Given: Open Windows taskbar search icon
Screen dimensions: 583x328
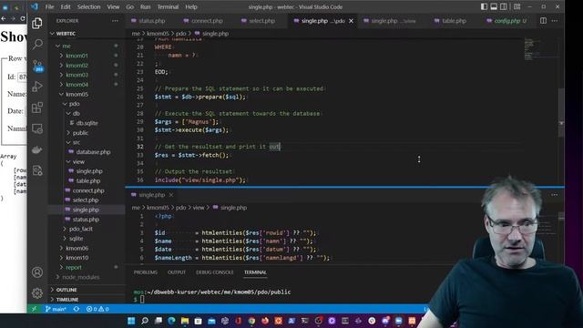Looking at the screenshot, I should (x=145, y=321).
